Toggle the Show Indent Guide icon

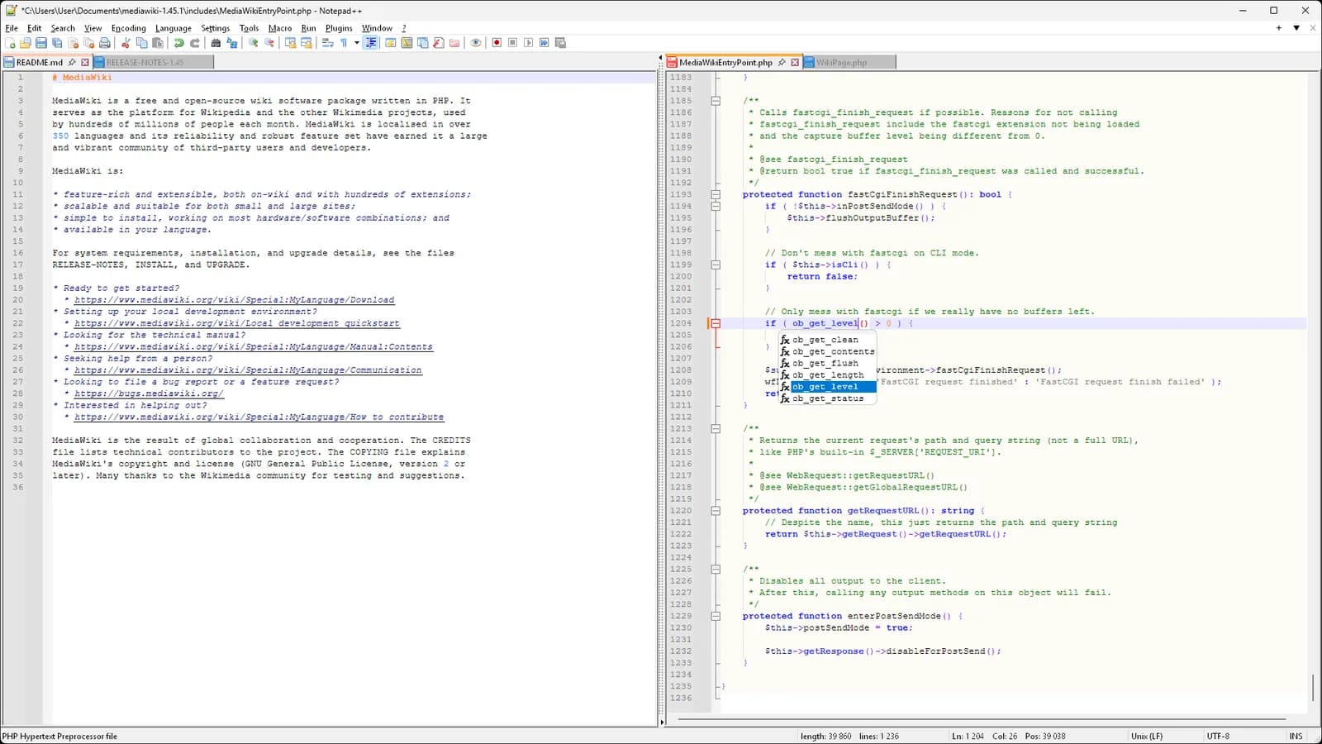pyautogui.click(x=371, y=43)
